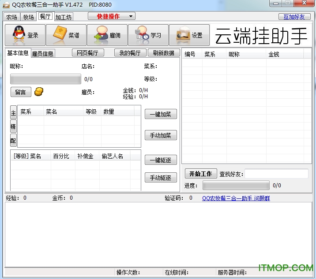Image resolution: width=316 pixels, height=279 pixels.
Task: Click the 进度 progress bar
Action: 236,185
